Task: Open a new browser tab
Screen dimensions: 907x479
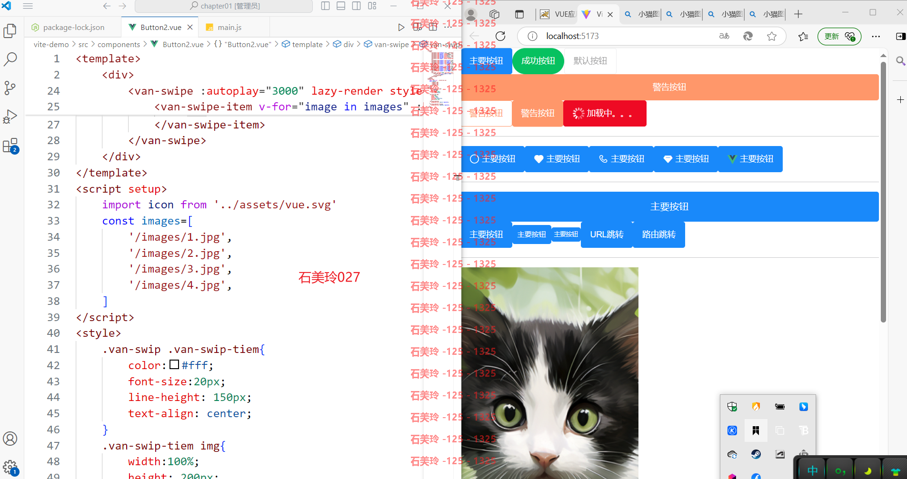Action: 798,14
